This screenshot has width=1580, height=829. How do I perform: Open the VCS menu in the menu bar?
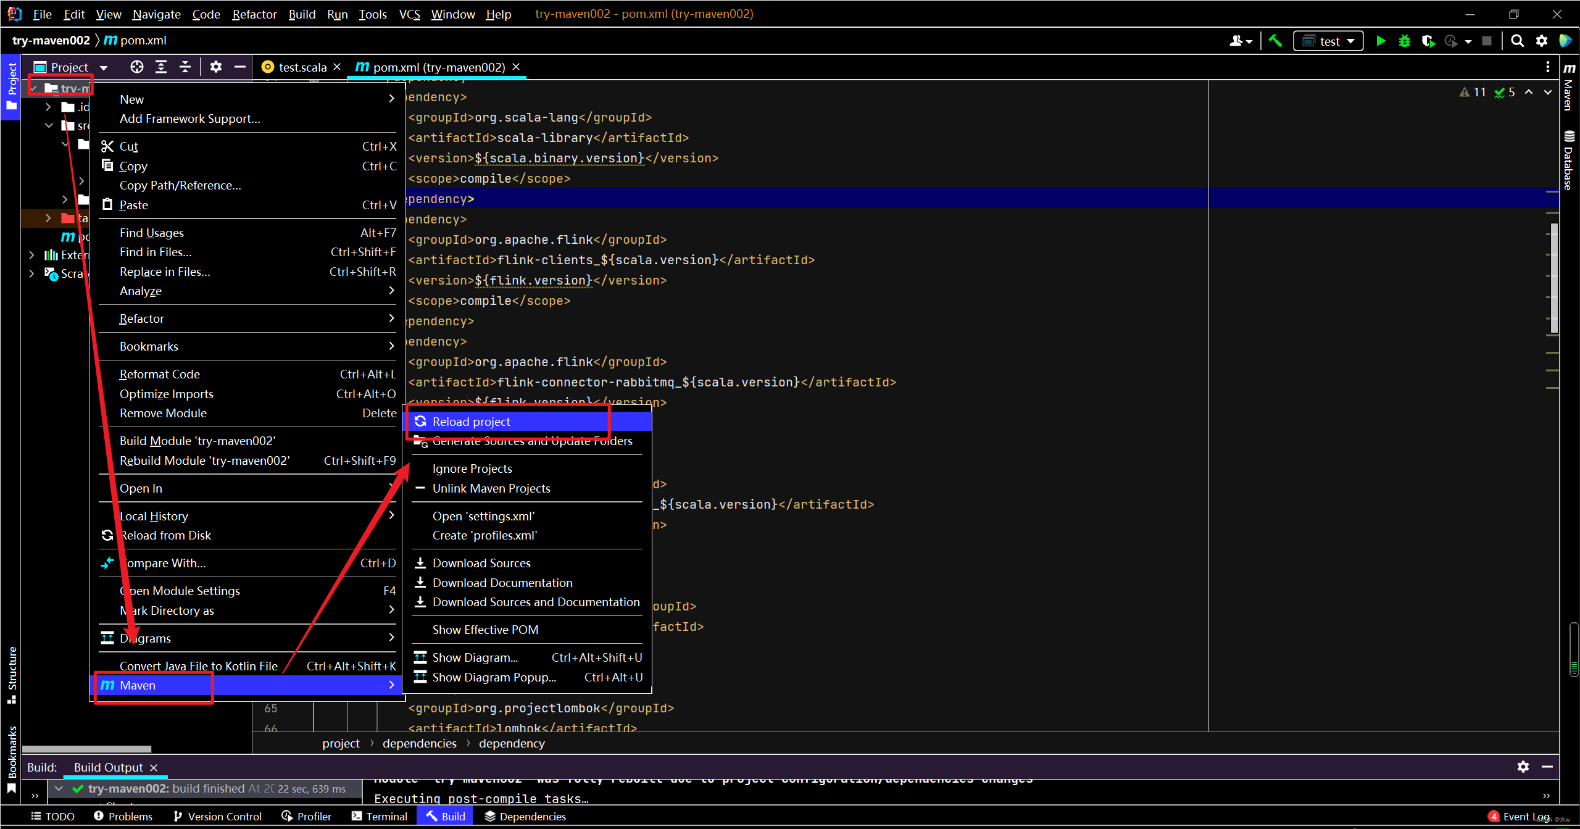tap(409, 14)
